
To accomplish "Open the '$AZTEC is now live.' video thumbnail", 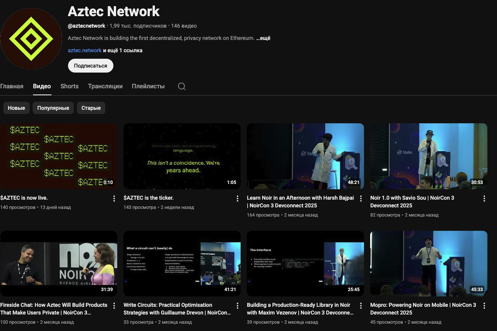I will click(x=59, y=156).
